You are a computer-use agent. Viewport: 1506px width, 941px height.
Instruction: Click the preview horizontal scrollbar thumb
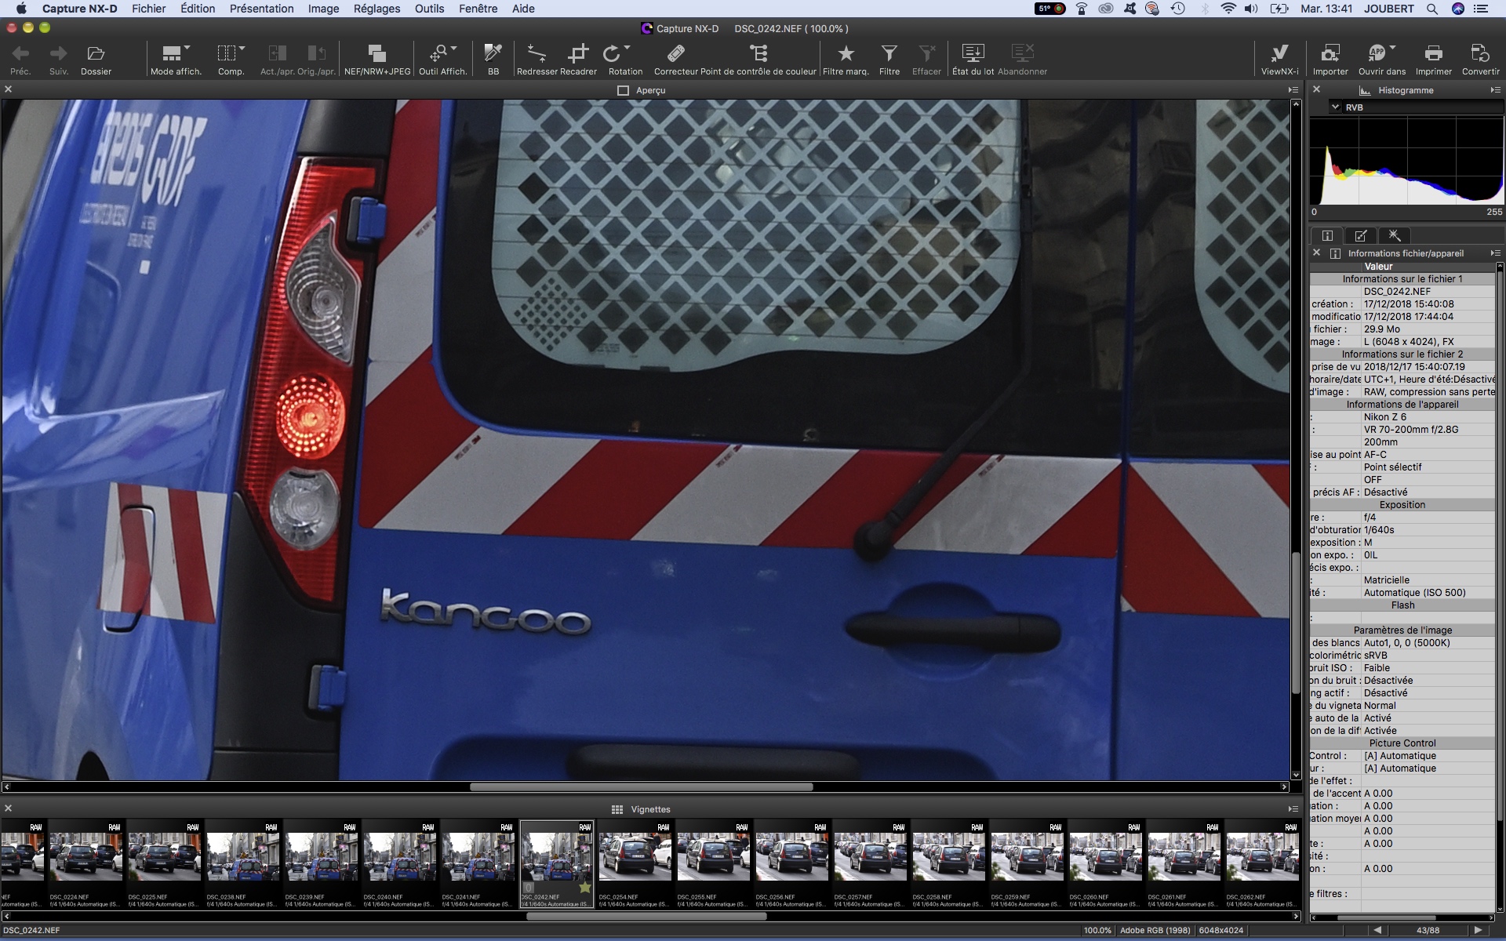(641, 787)
